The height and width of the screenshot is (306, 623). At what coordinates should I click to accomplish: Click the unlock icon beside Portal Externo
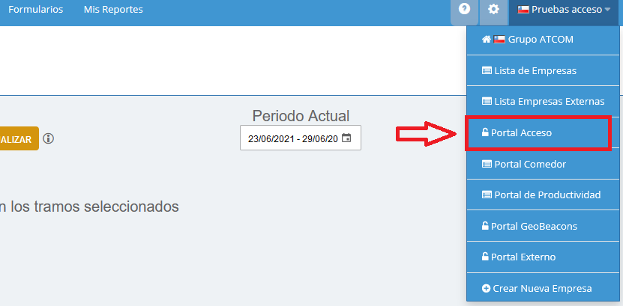(485, 257)
